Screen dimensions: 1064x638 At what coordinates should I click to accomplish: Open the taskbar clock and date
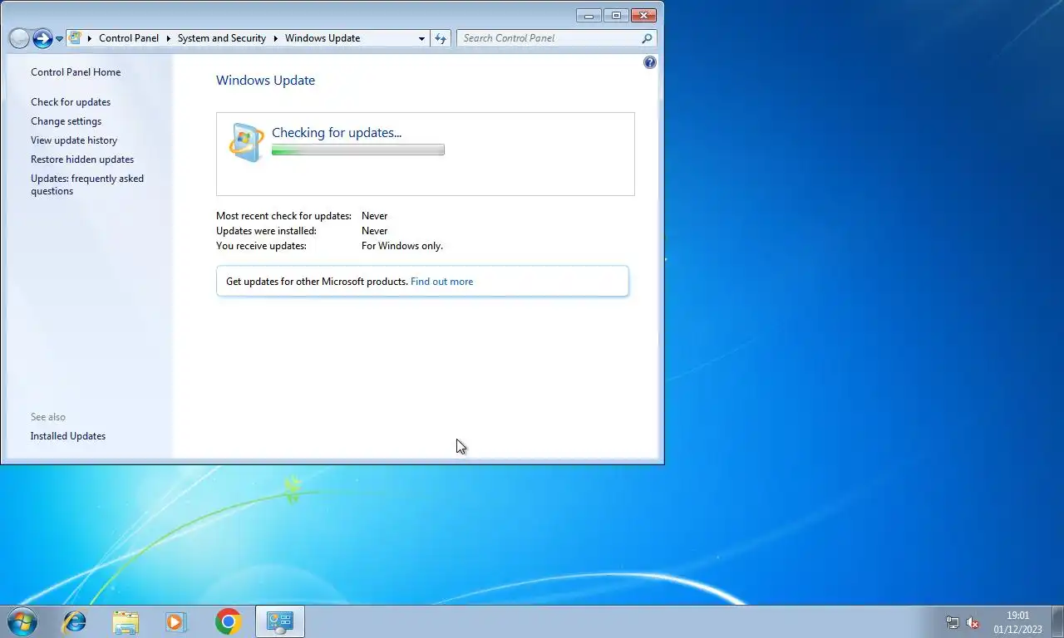click(1017, 622)
